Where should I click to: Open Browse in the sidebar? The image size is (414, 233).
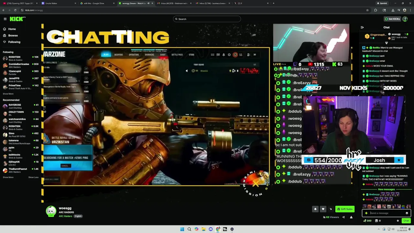pyautogui.click(x=13, y=36)
